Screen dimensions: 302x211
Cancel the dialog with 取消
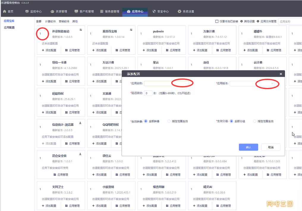click(x=271, y=147)
